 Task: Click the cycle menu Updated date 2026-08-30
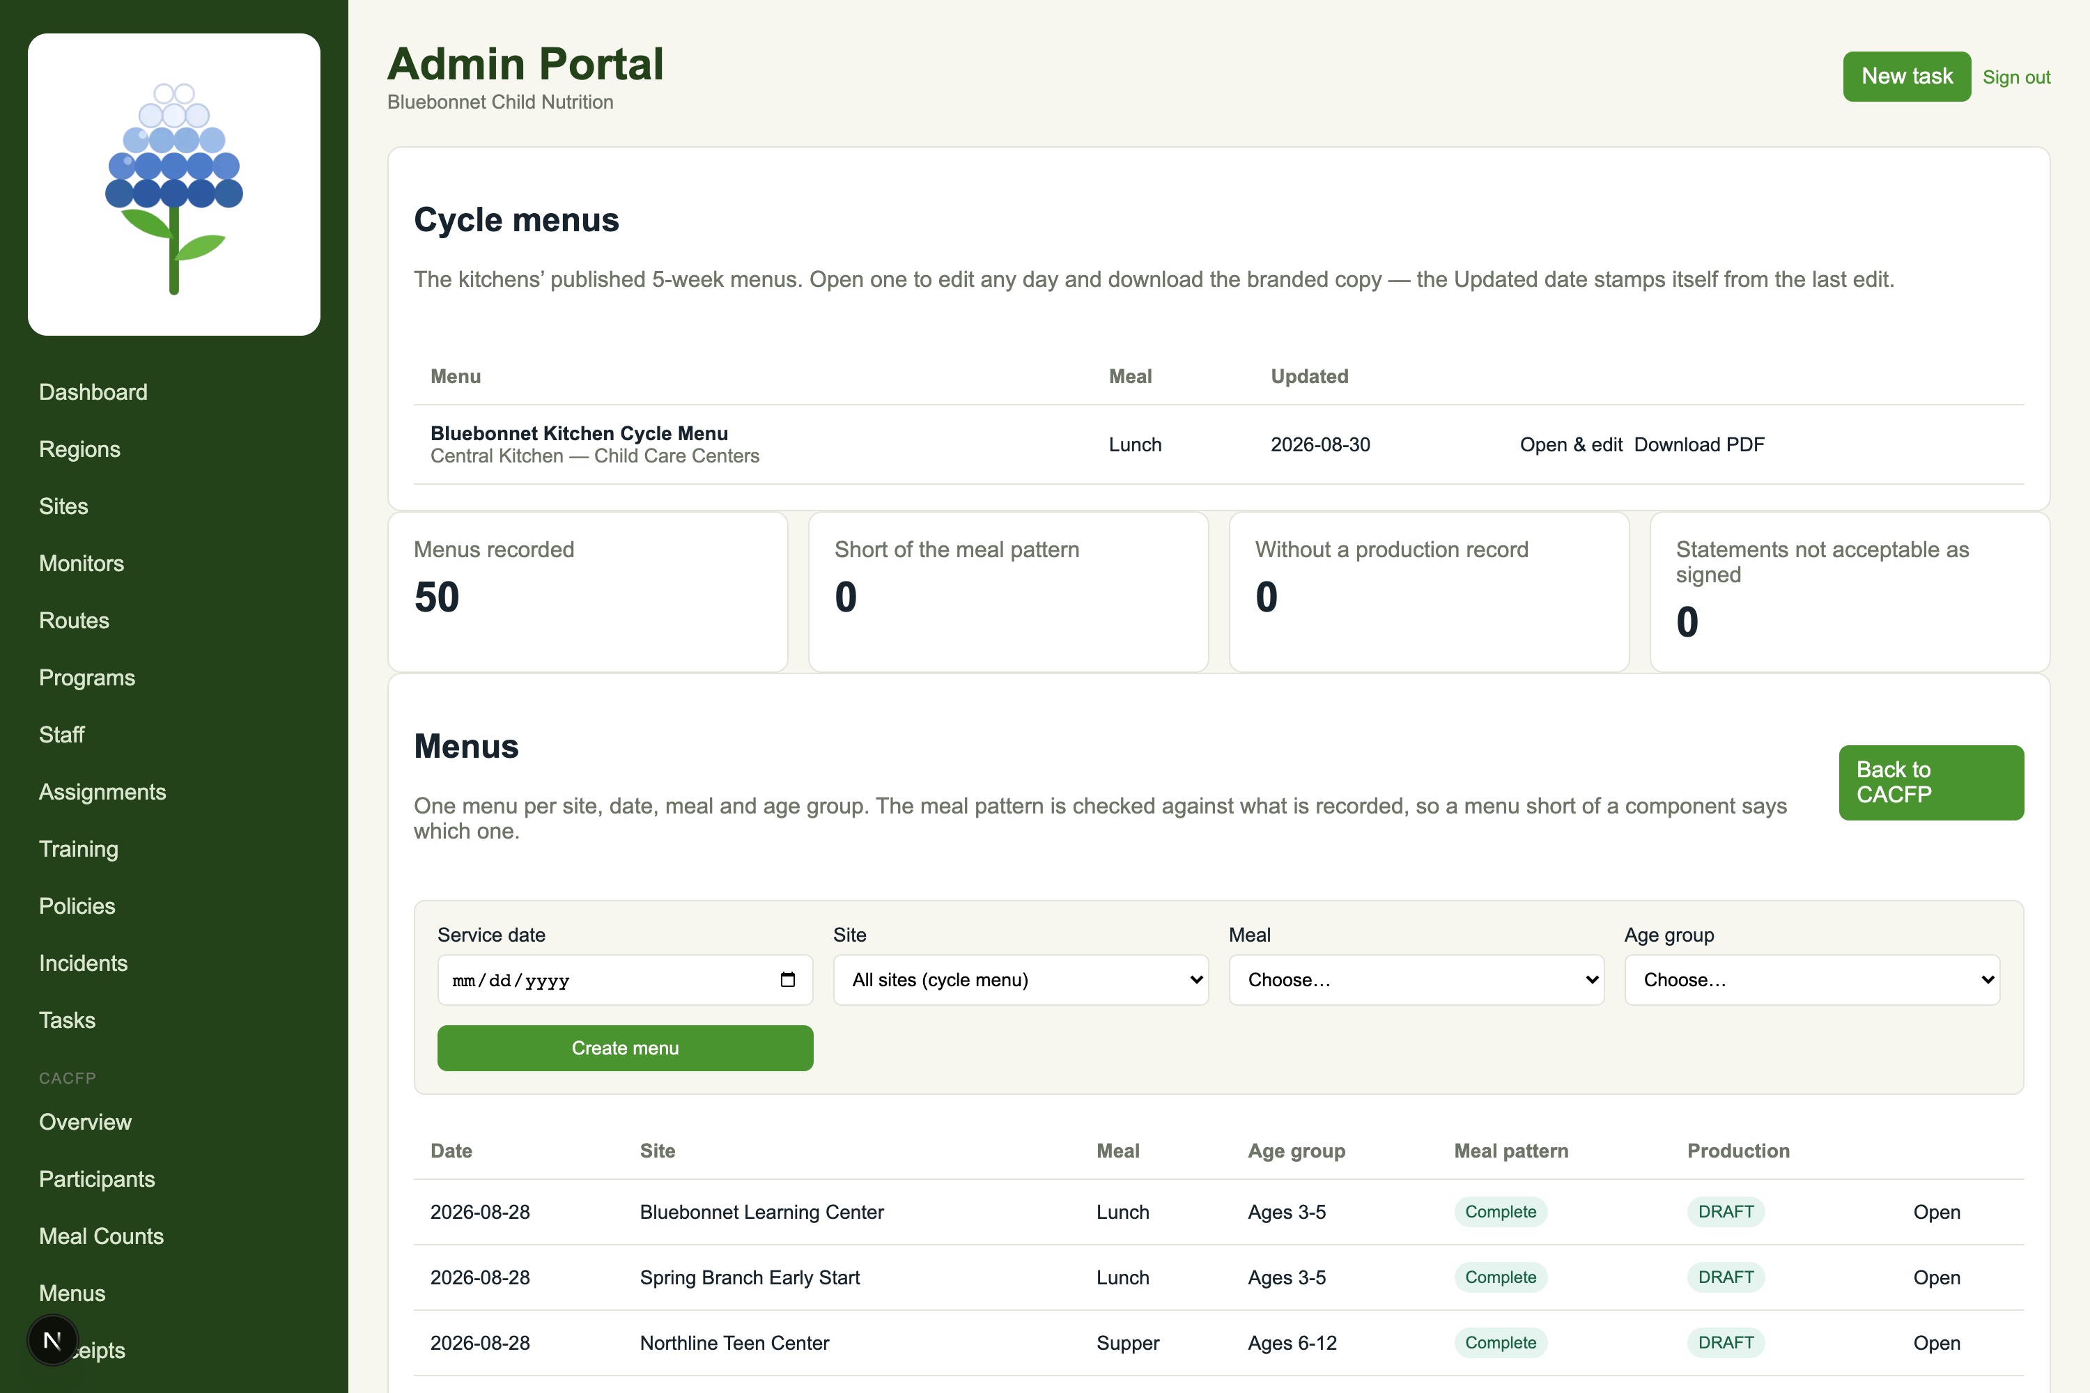[x=1319, y=444]
